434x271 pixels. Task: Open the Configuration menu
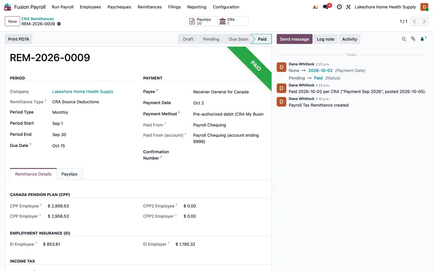coord(226,7)
